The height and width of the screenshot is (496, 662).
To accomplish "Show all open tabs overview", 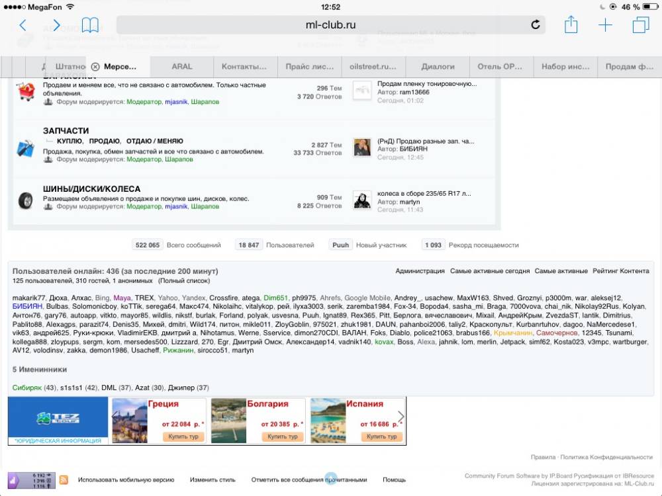I will (640, 25).
